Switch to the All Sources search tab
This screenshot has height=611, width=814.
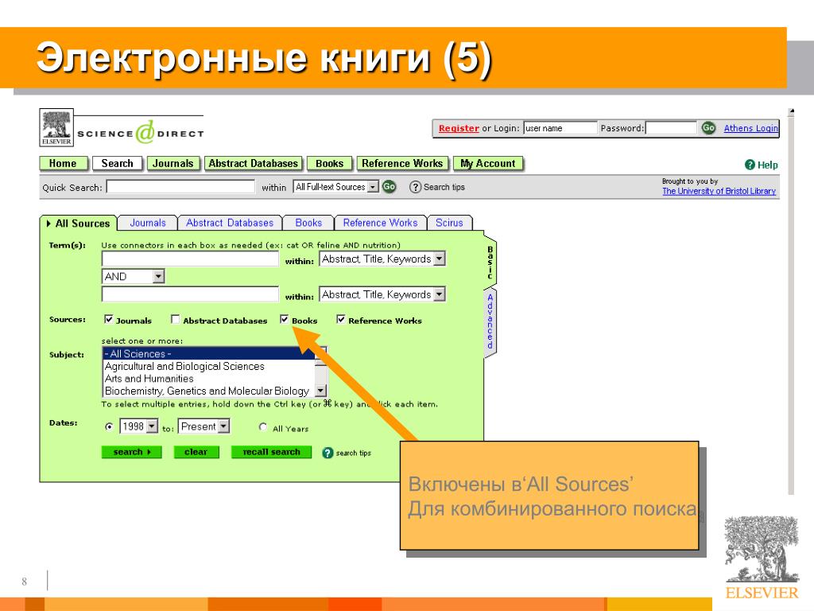pyautogui.click(x=79, y=224)
